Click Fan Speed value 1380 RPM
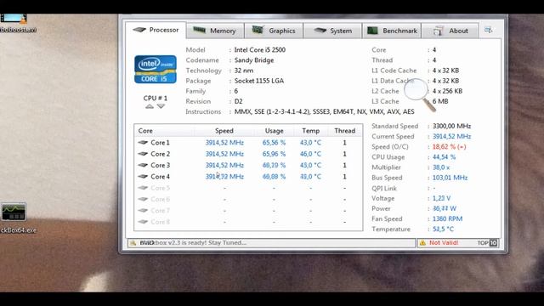The image size is (544, 306). (448, 219)
